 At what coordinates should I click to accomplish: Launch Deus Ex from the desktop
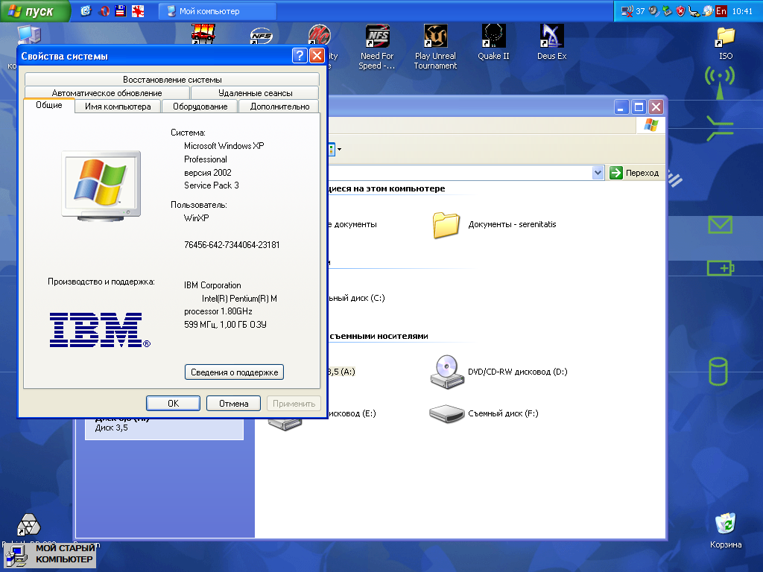[551, 37]
